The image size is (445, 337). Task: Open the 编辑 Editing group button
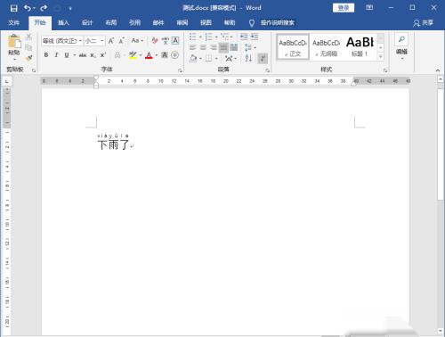(401, 47)
